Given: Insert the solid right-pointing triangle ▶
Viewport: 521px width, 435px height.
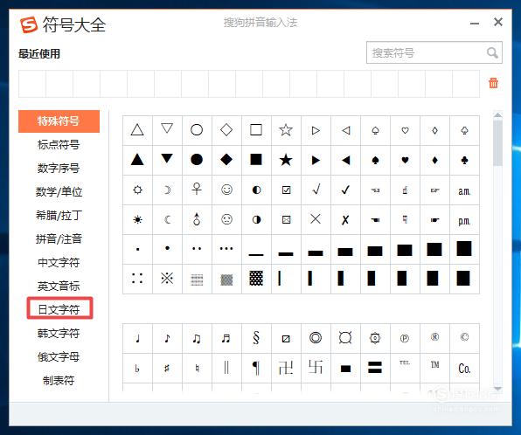Looking at the screenshot, I should (x=316, y=160).
